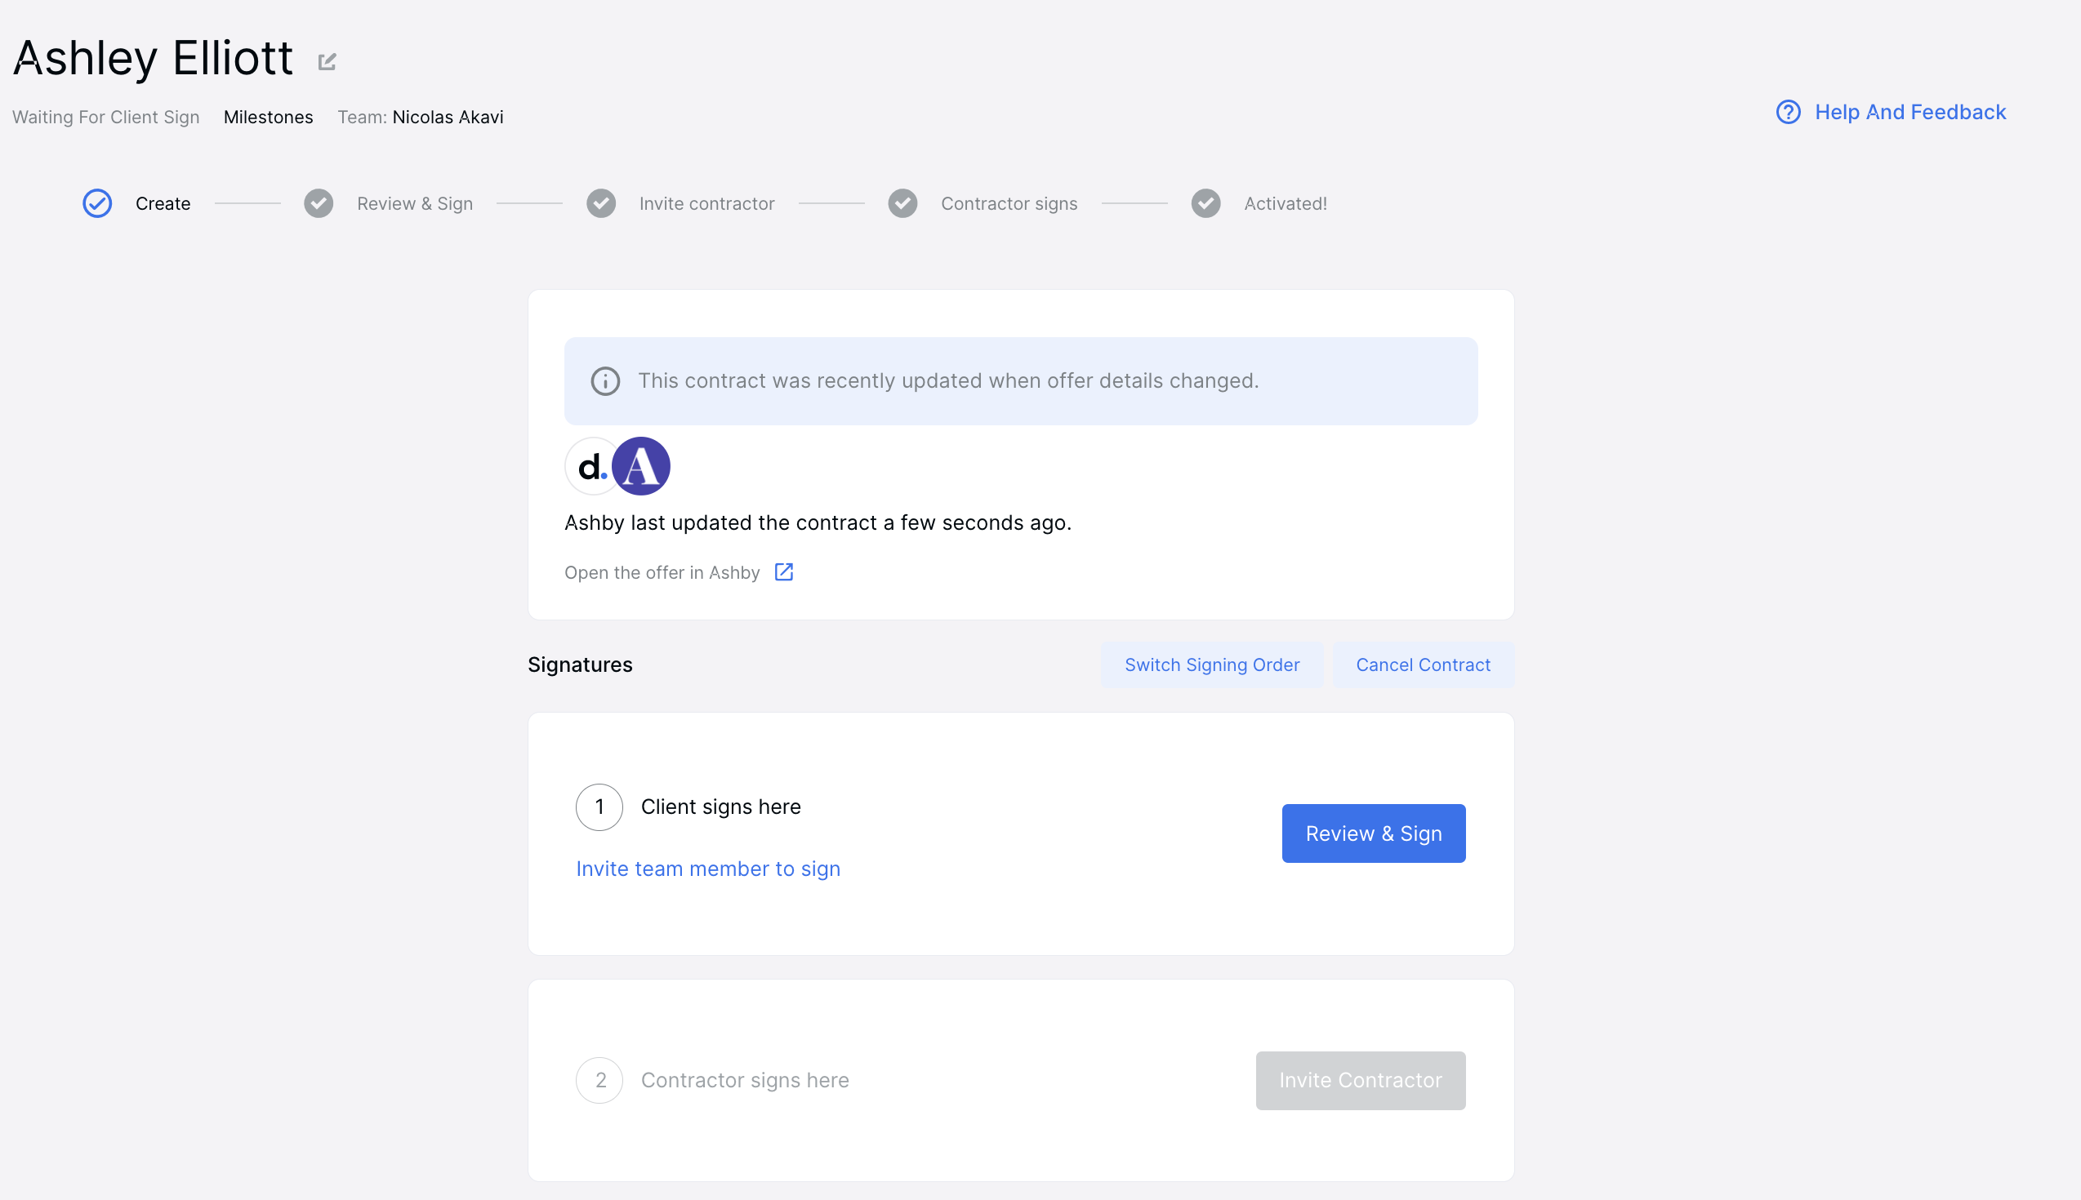Click the edit icon beside Ashley Elliott
The height and width of the screenshot is (1200, 2081).
(328, 62)
